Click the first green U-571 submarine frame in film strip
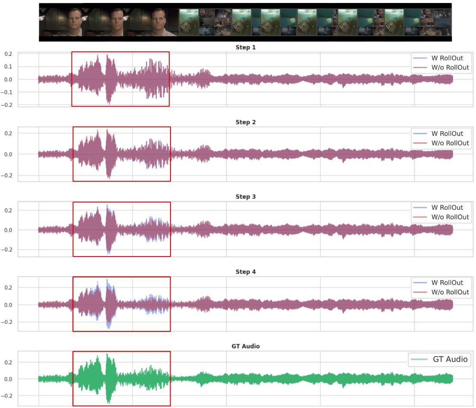 coord(189,22)
